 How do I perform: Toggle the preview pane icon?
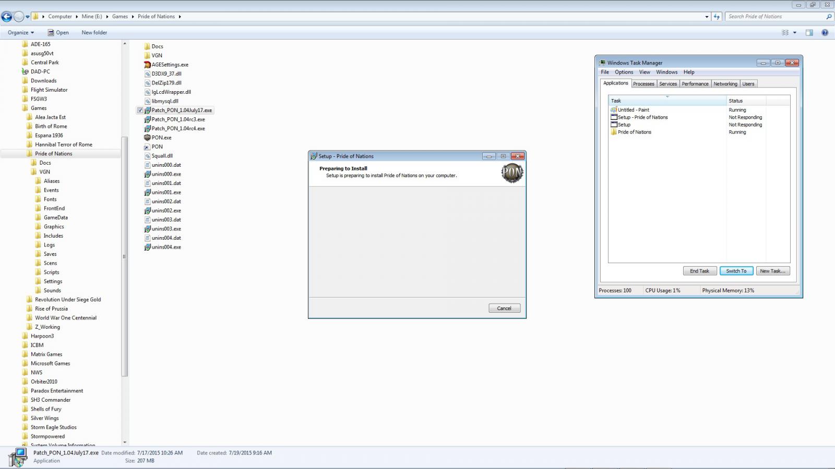coord(809,32)
